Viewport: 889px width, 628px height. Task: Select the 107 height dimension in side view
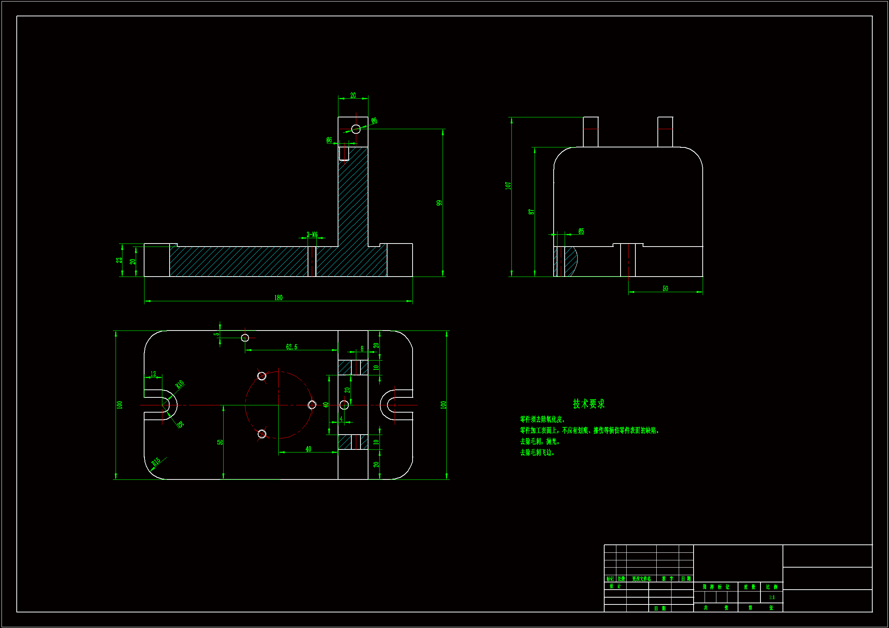coord(508,185)
